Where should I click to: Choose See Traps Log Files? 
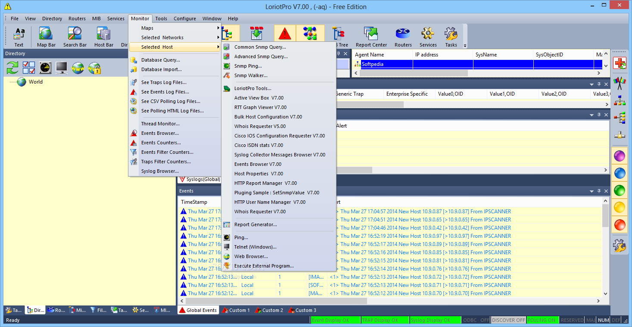(x=174, y=82)
